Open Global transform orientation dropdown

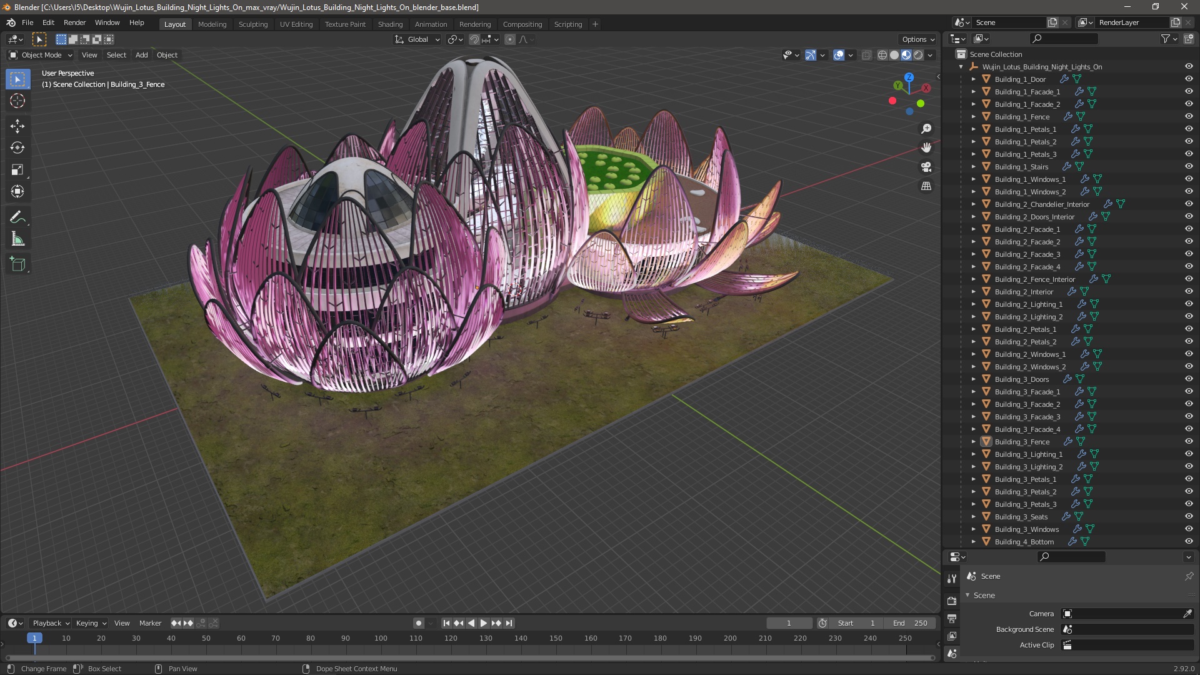pos(417,39)
